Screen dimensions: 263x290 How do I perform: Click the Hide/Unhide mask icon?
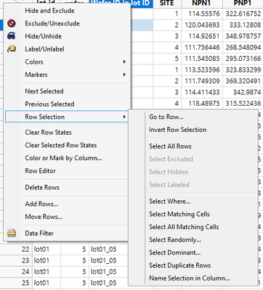click(12, 36)
